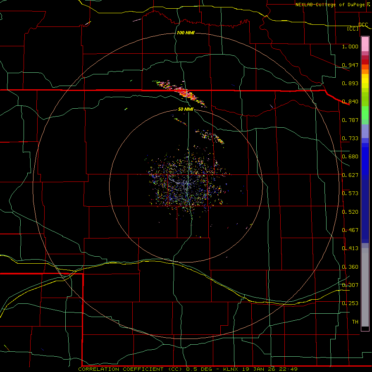
Task: Click the Correlation Coefficient KLNX caption text
Action: click(x=188, y=369)
